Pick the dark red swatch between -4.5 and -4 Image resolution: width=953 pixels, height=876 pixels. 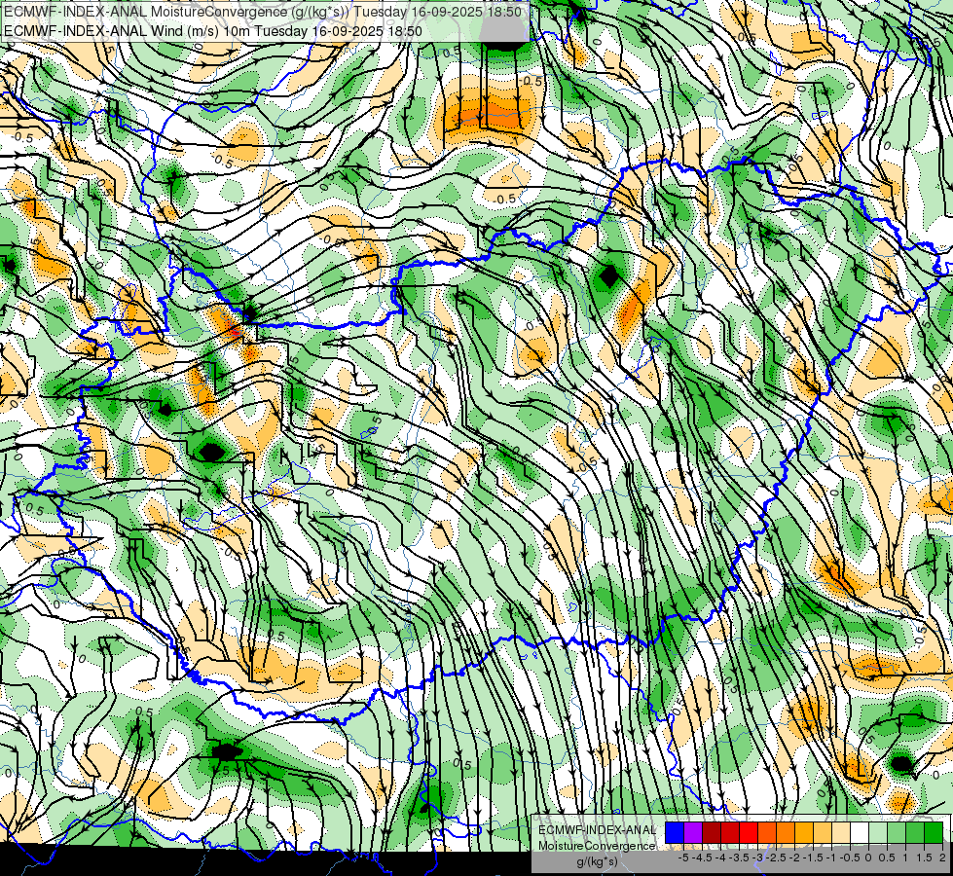pyautogui.click(x=712, y=832)
